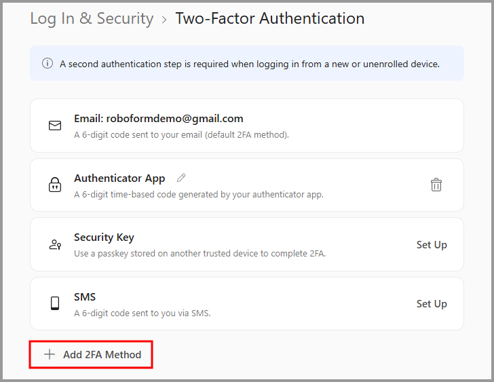Click the plus icon for adding 2FA

pyautogui.click(x=49, y=354)
